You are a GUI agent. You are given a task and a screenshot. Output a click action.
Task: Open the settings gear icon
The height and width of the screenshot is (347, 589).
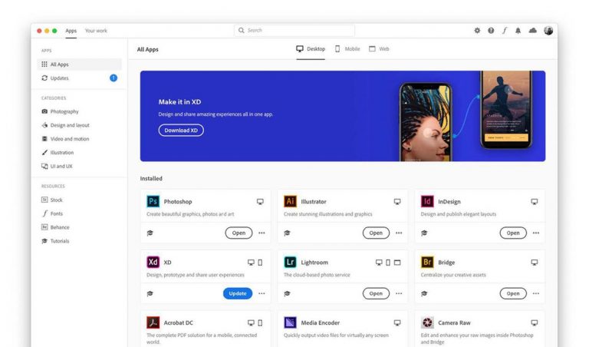pyautogui.click(x=477, y=31)
